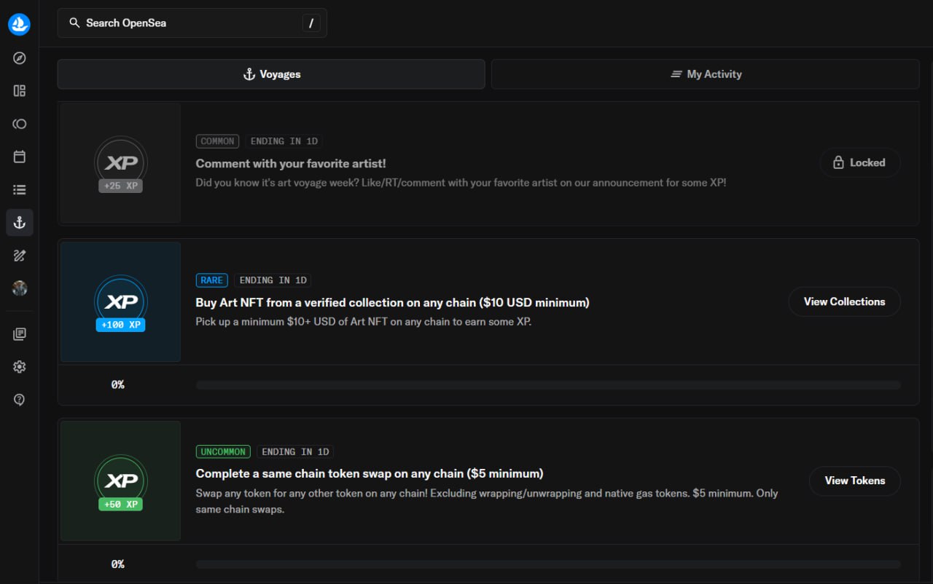Click the token swap progress bar
933x584 pixels.
[x=548, y=564]
